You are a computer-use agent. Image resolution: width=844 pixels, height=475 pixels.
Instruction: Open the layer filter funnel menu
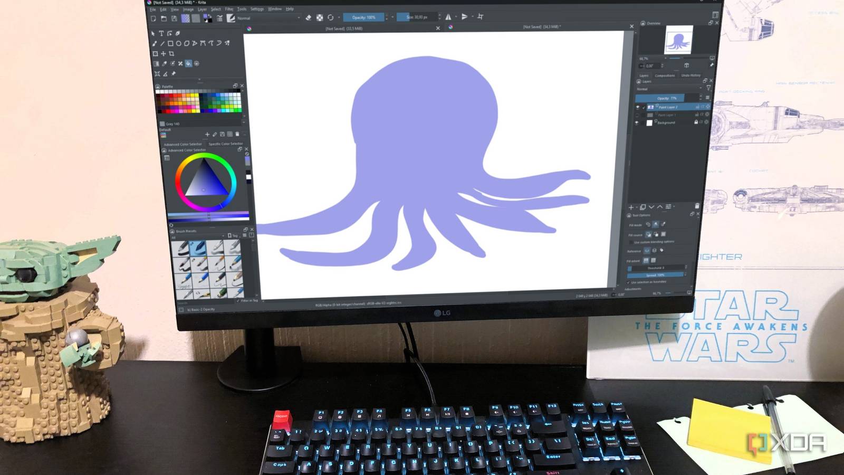708,89
